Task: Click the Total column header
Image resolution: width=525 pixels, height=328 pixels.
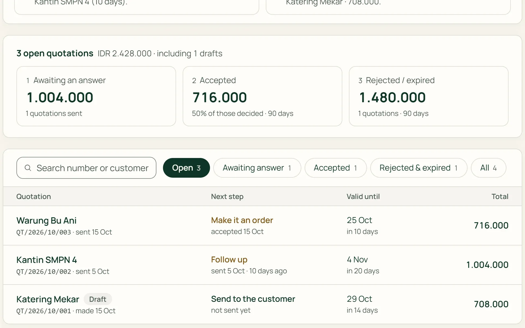Action: pos(500,197)
